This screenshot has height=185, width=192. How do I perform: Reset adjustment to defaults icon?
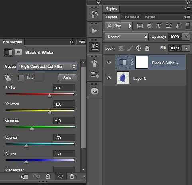click(48, 176)
